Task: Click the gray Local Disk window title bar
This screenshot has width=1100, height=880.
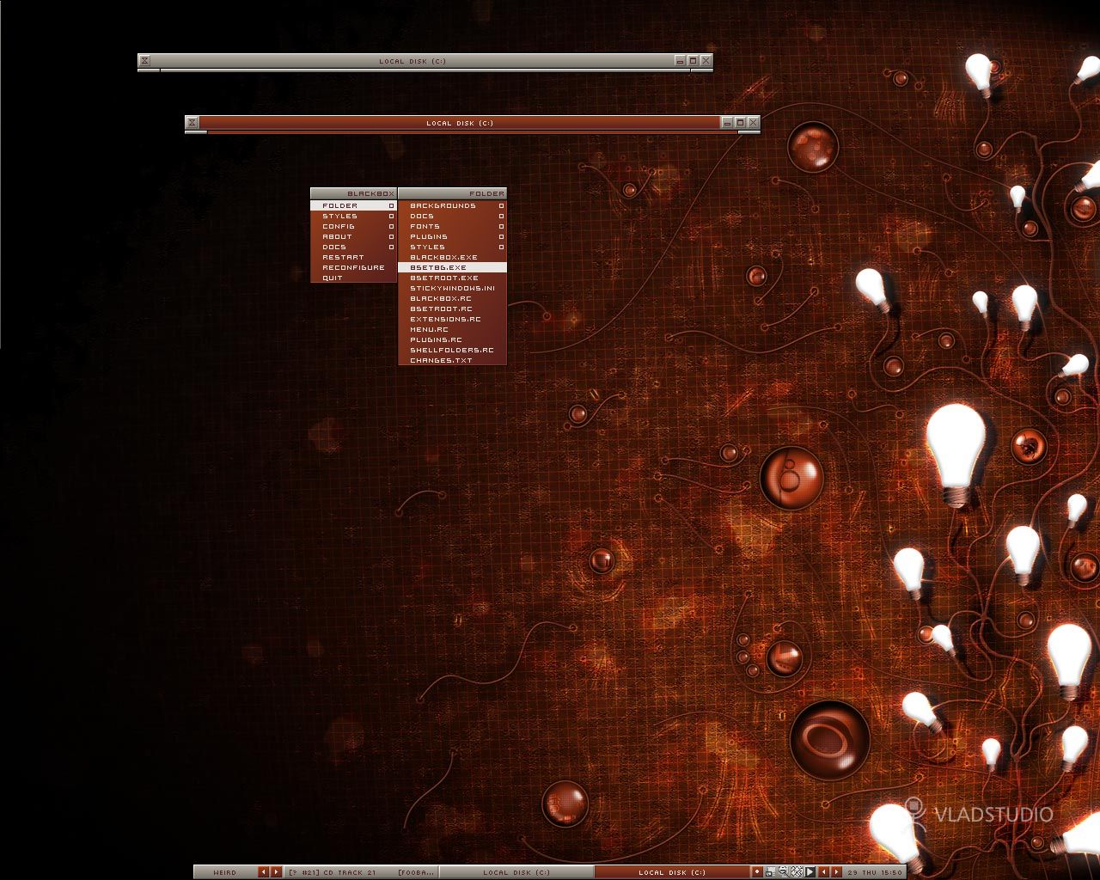Action: point(412,61)
